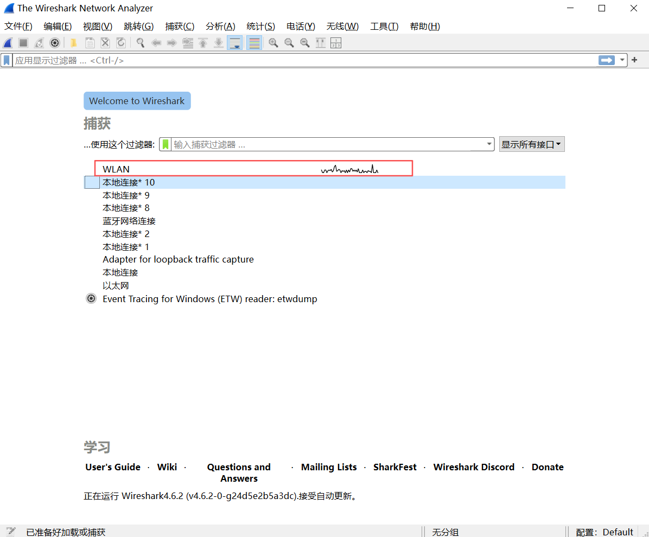Click in the capture filter input field
This screenshot has height=537, width=649.
[328, 144]
